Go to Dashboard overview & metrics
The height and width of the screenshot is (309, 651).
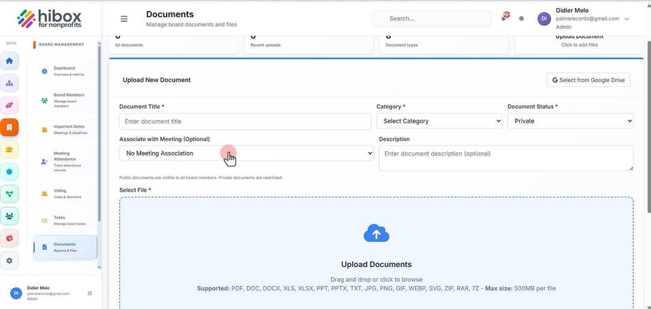point(65,71)
